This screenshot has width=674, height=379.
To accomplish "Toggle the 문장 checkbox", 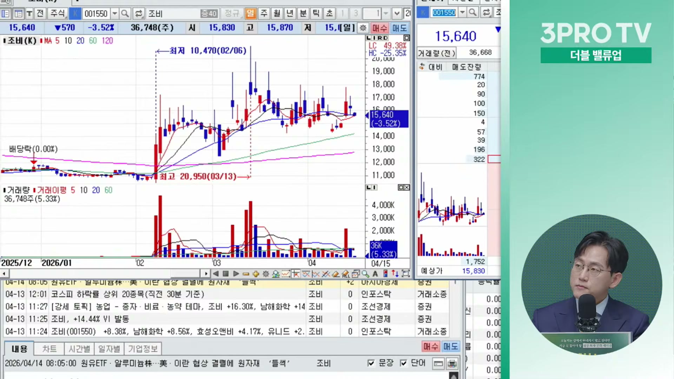I will [x=371, y=363].
